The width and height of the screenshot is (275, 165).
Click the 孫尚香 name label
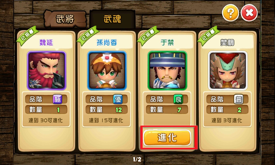pyautogui.click(x=107, y=42)
